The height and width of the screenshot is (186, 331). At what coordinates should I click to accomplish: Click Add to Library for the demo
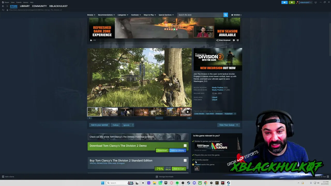click(x=178, y=150)
